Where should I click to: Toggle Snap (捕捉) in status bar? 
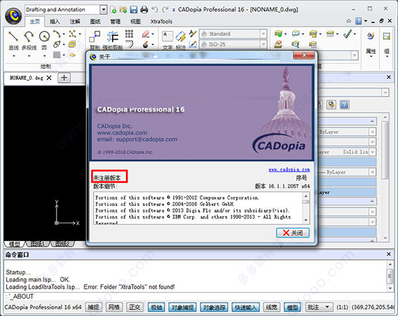pos(93,307)
